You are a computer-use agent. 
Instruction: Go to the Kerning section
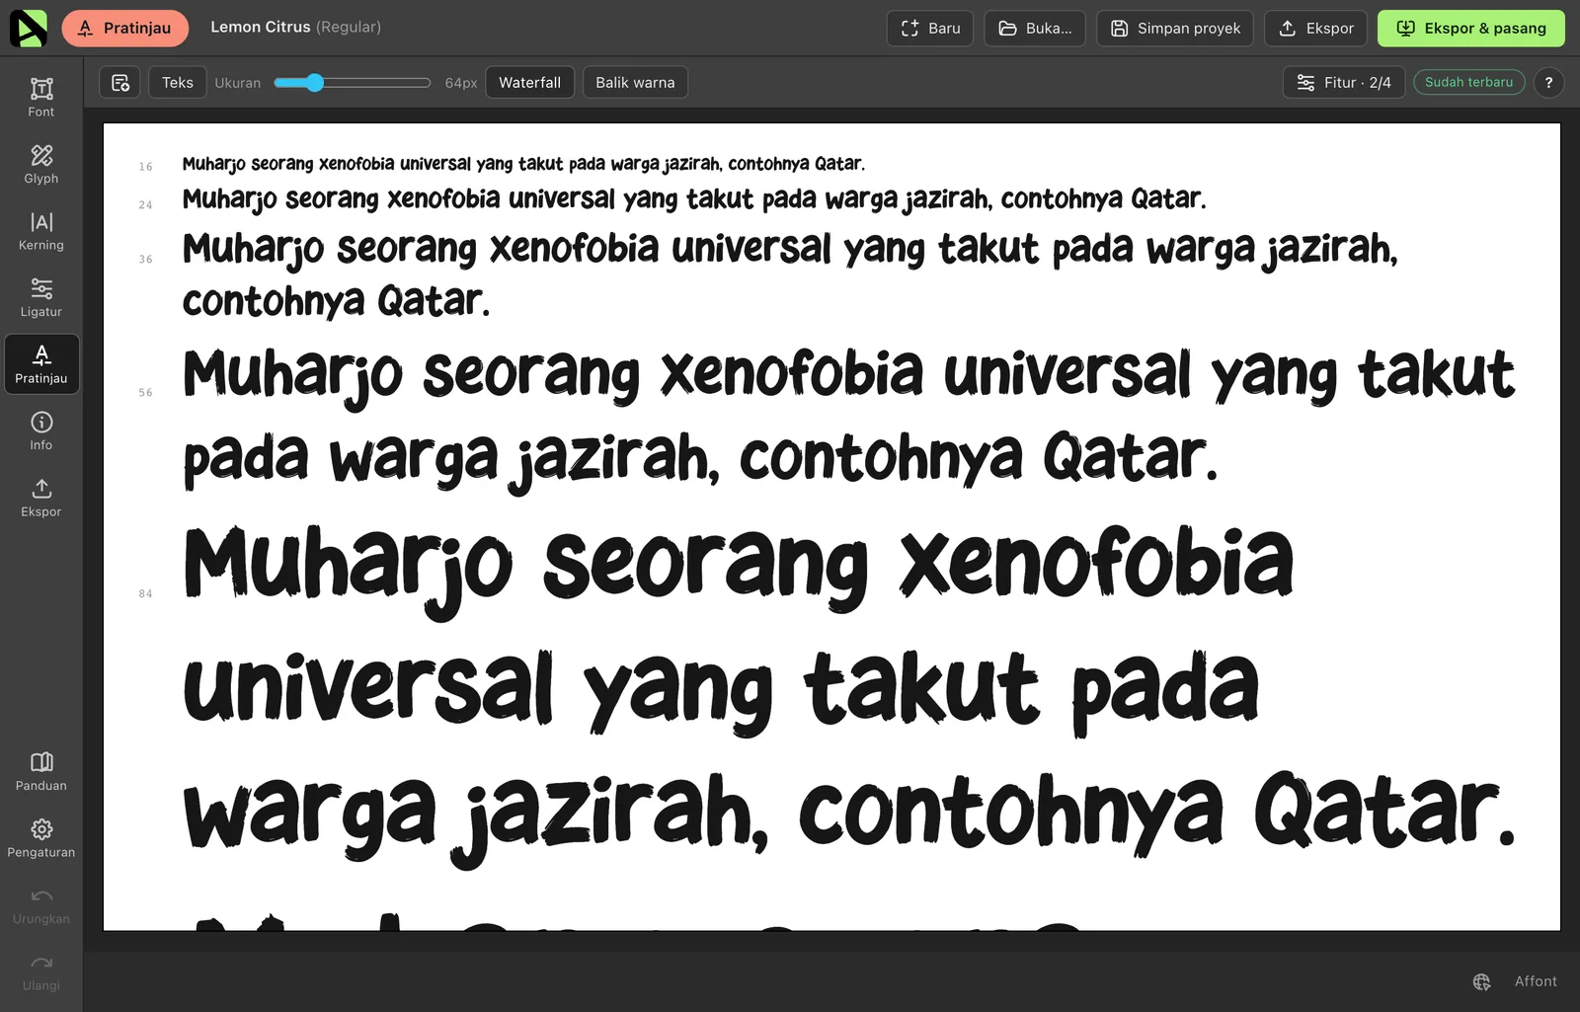(x=41, y=231)
